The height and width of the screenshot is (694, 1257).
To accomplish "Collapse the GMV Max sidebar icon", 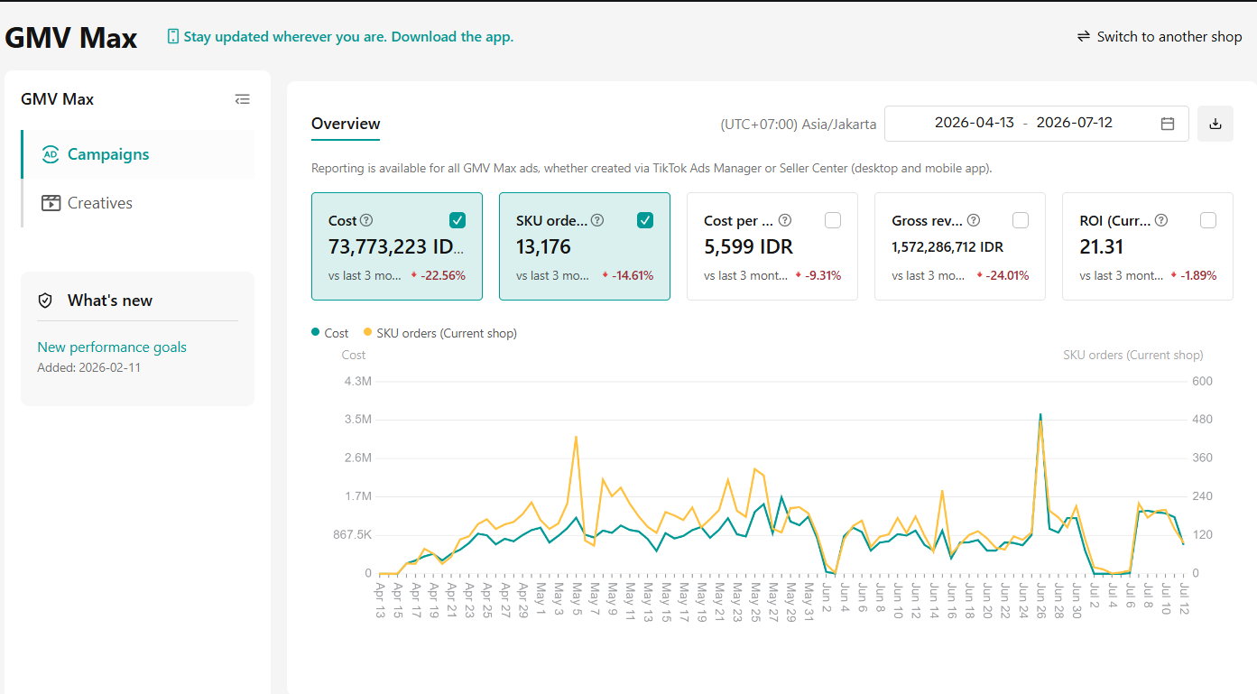I will (242, 99).
